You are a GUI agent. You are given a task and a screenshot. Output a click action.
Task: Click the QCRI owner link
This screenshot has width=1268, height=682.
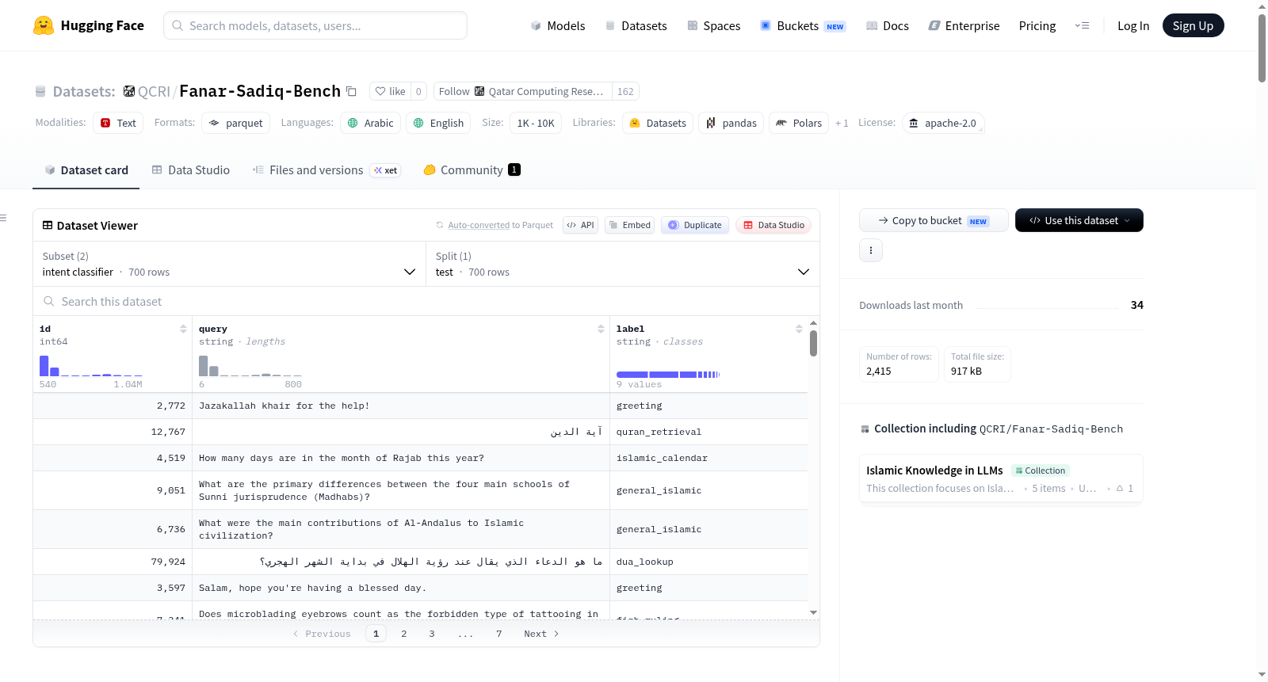pos(154,91)
